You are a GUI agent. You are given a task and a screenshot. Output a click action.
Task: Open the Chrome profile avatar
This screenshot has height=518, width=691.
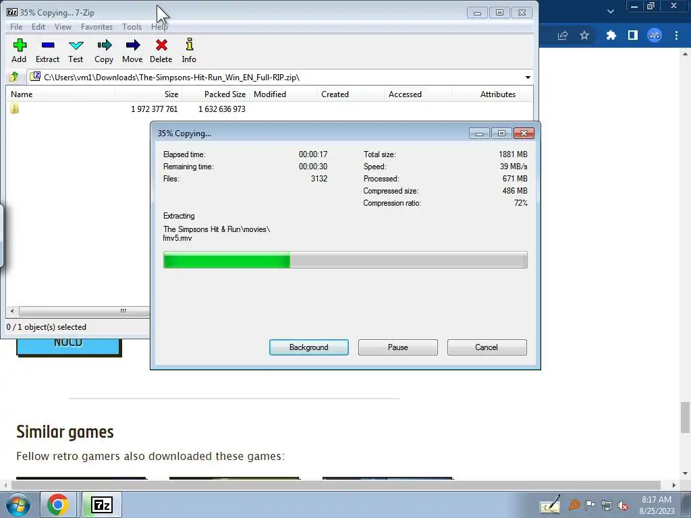655,35
